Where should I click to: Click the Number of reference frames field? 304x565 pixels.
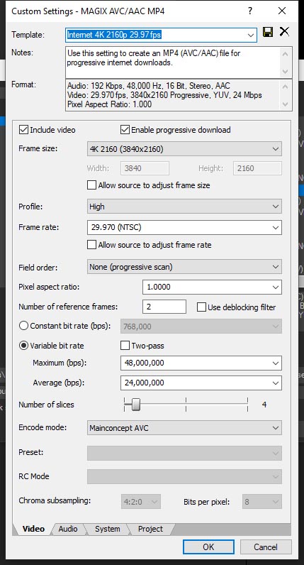[x=164, y=307]
